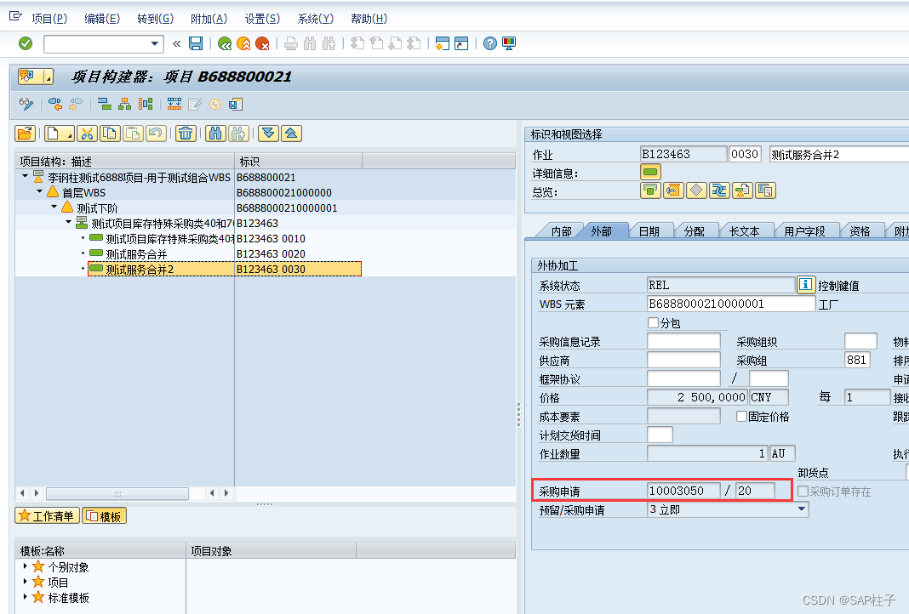The width and height of the screenshot is (909, 614).
Task: Expand the 项目 template node
Action: point(25,581)
